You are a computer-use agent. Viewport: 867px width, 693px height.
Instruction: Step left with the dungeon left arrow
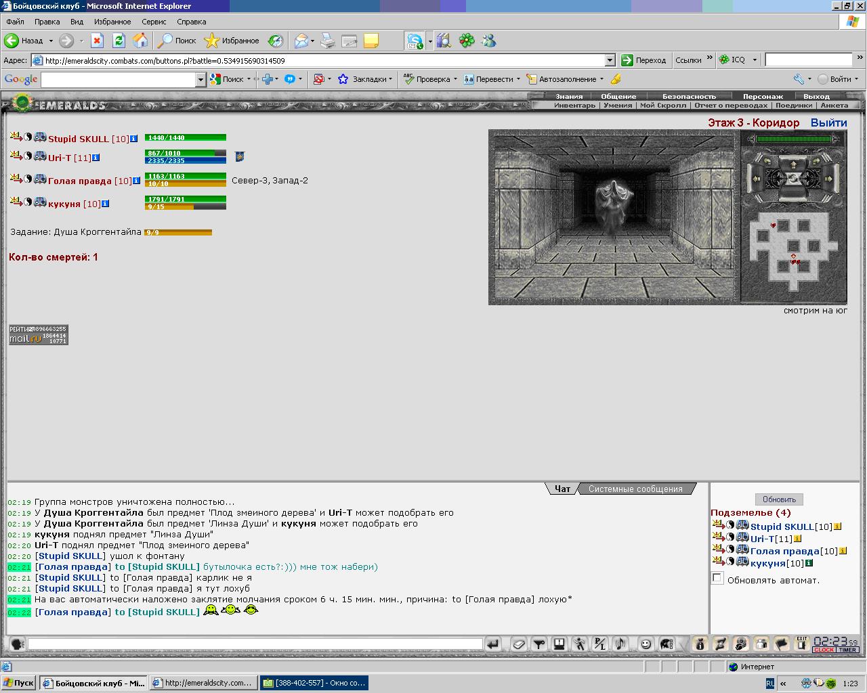click(x=756, y=179)
